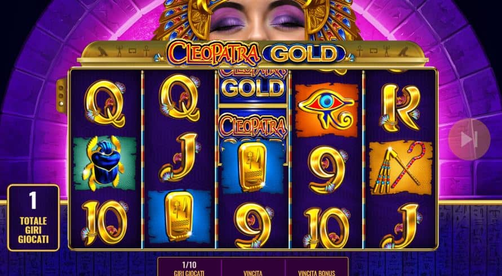502x276 pixels.
Task: Click the golden Q on the second reel
Action: click(x=180, y=97)
